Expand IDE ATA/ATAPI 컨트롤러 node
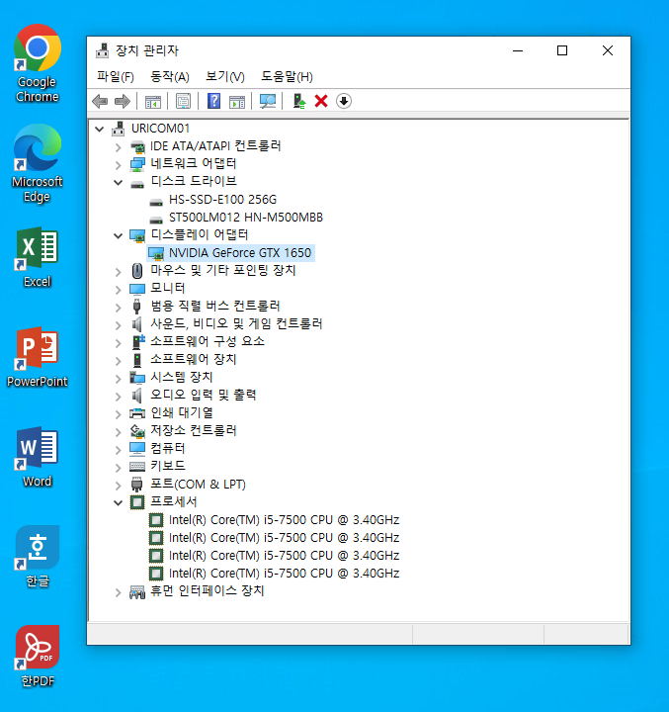This screenshot has width=669, height=712. coord(118,147)
